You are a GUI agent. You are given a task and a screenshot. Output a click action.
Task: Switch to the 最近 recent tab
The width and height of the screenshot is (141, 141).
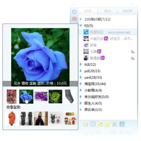pyautogui.click(x=108, y=11)
